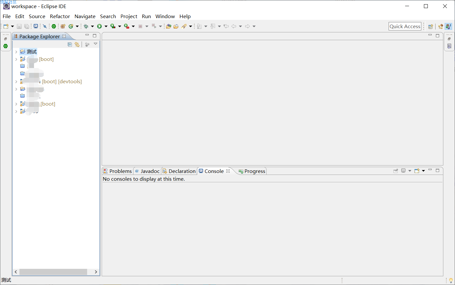Close the Console view tab
Viewport: 455px width, 285px height.
coord(228,171)
